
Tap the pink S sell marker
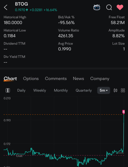(x=124, y=112)
